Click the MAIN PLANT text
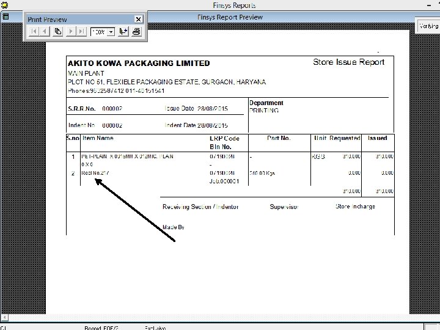The image size is (440, 330). click(86, 73)
